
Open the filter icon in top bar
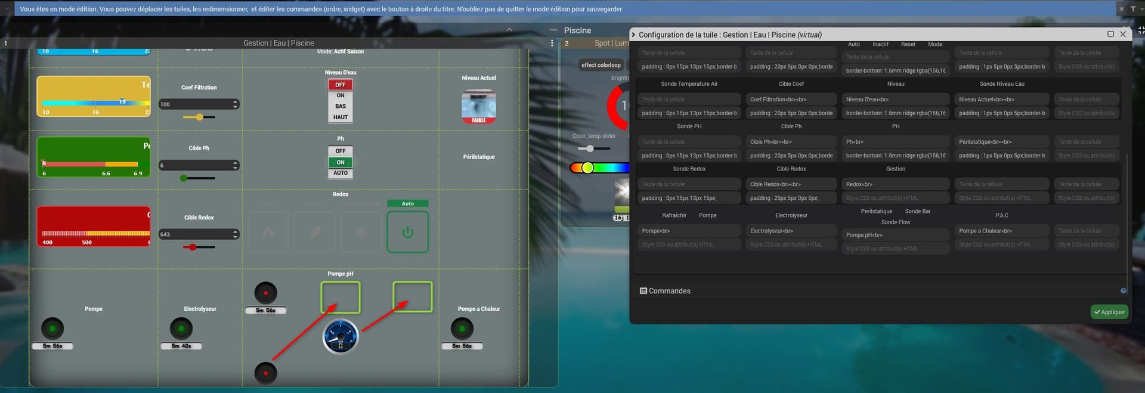click(1133, 9)
